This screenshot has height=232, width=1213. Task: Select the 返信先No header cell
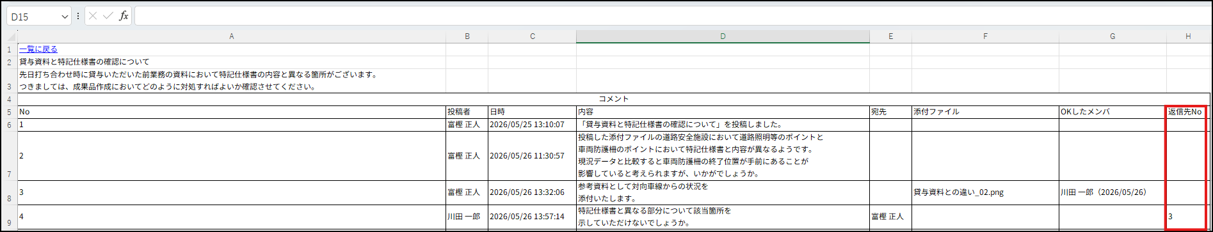(1188, 112)
